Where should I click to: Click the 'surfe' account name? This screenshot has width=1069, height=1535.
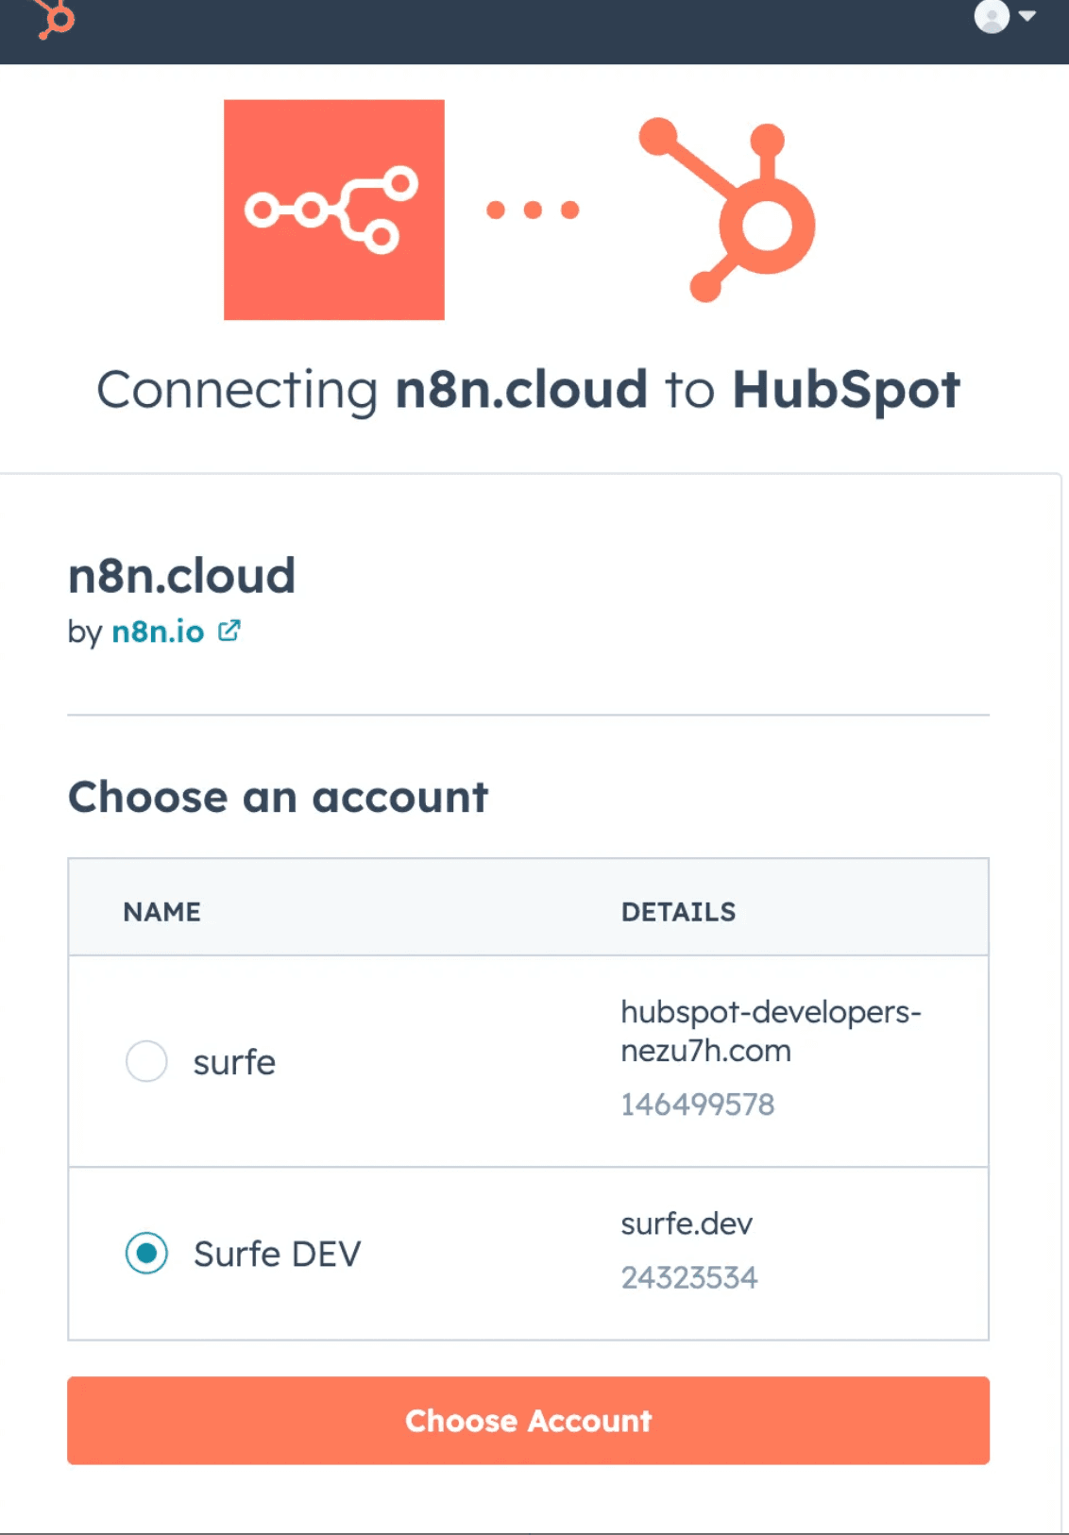tap(234, 1063)
